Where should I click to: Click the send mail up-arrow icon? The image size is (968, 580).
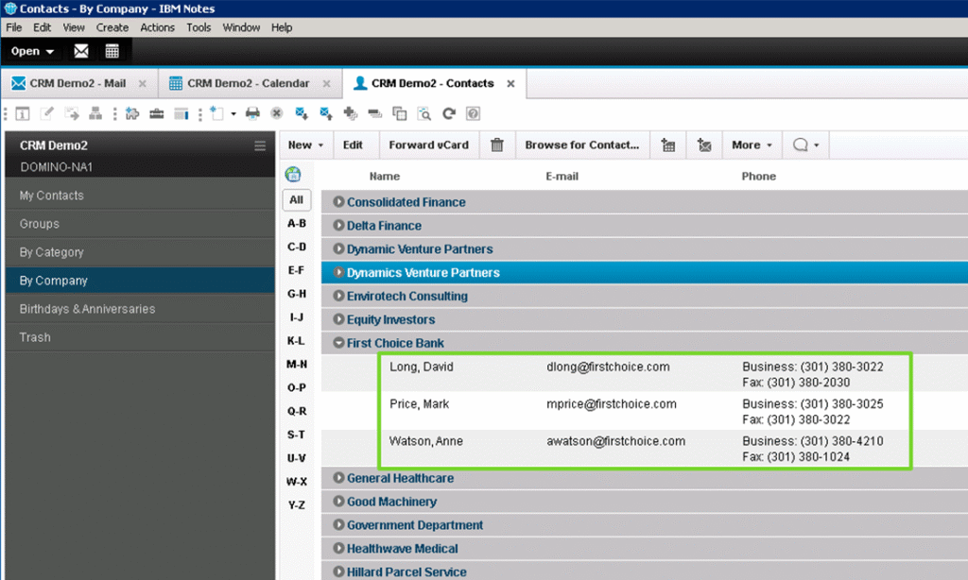tap(326, 113)
